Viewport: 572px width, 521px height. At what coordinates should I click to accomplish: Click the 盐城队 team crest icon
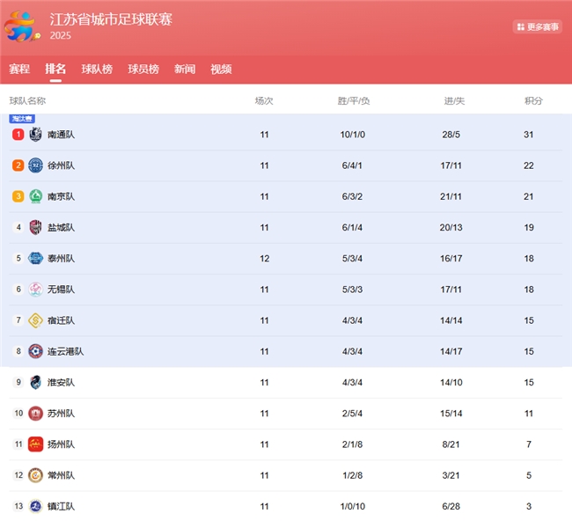pyautogui.click(x=35, y=227)
